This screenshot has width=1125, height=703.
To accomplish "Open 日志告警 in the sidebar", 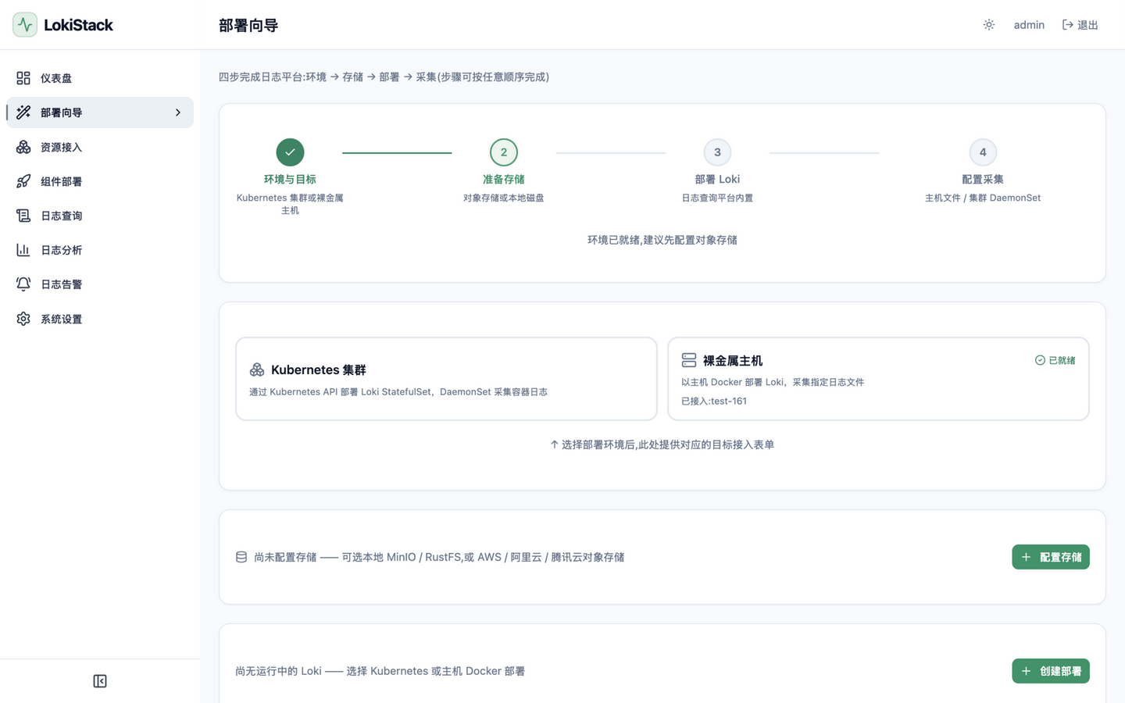I will pos(100,284).
